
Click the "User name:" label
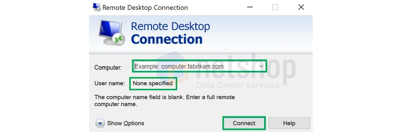(x=110, y=83)
